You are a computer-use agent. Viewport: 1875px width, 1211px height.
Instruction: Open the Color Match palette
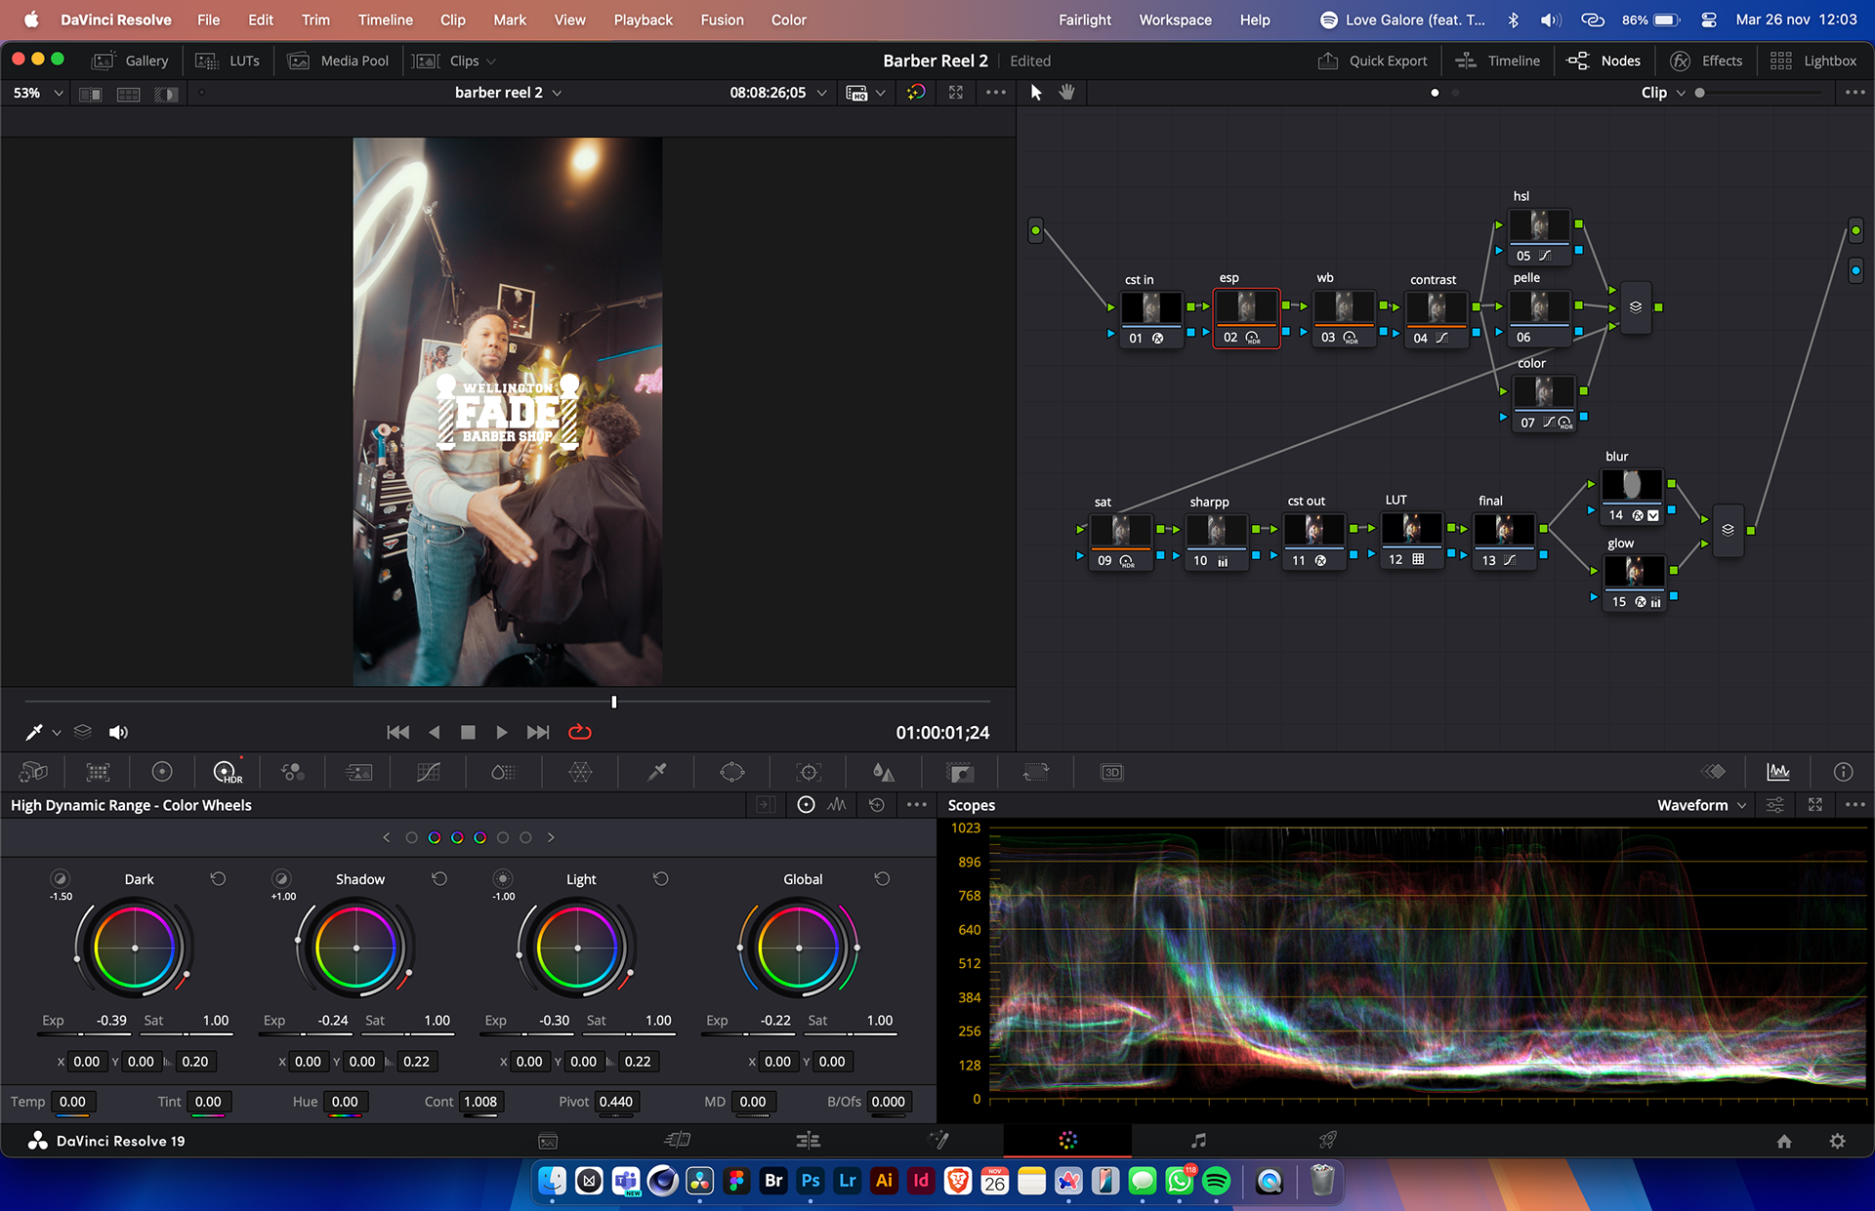tap(98, 773)
